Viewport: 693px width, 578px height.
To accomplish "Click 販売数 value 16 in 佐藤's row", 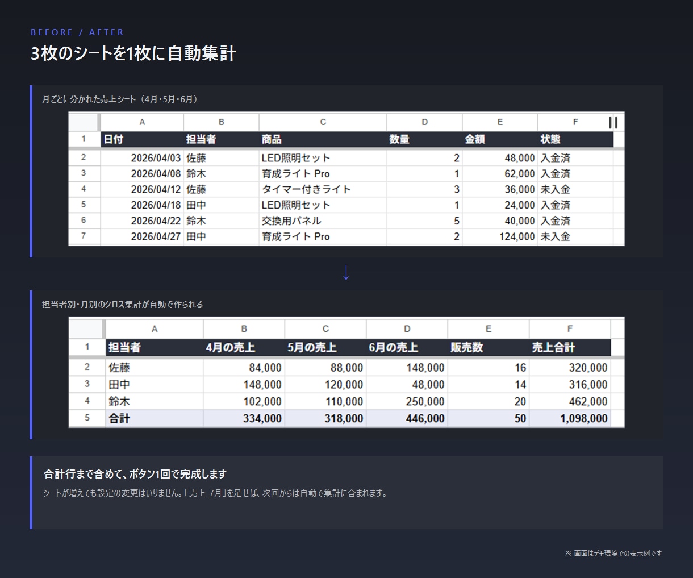I will [x=489, y=368].
